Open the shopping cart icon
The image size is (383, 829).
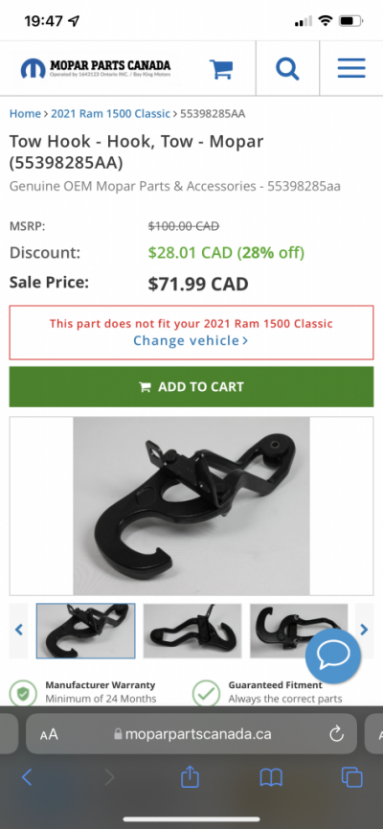221,69
